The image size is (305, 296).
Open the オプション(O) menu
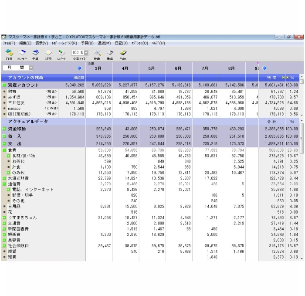[140, 43]
